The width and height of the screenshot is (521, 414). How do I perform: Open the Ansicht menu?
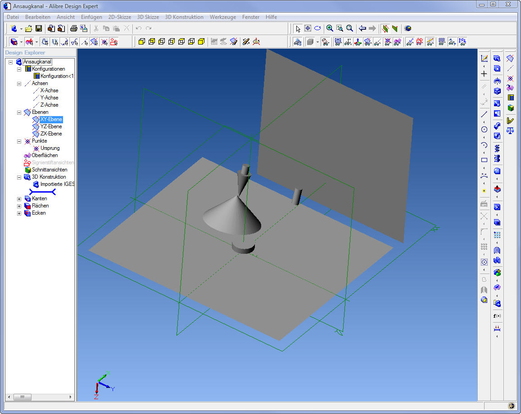coord(66,17)
